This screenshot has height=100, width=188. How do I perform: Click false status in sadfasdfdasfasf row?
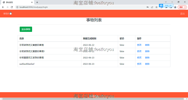[122, 64]
